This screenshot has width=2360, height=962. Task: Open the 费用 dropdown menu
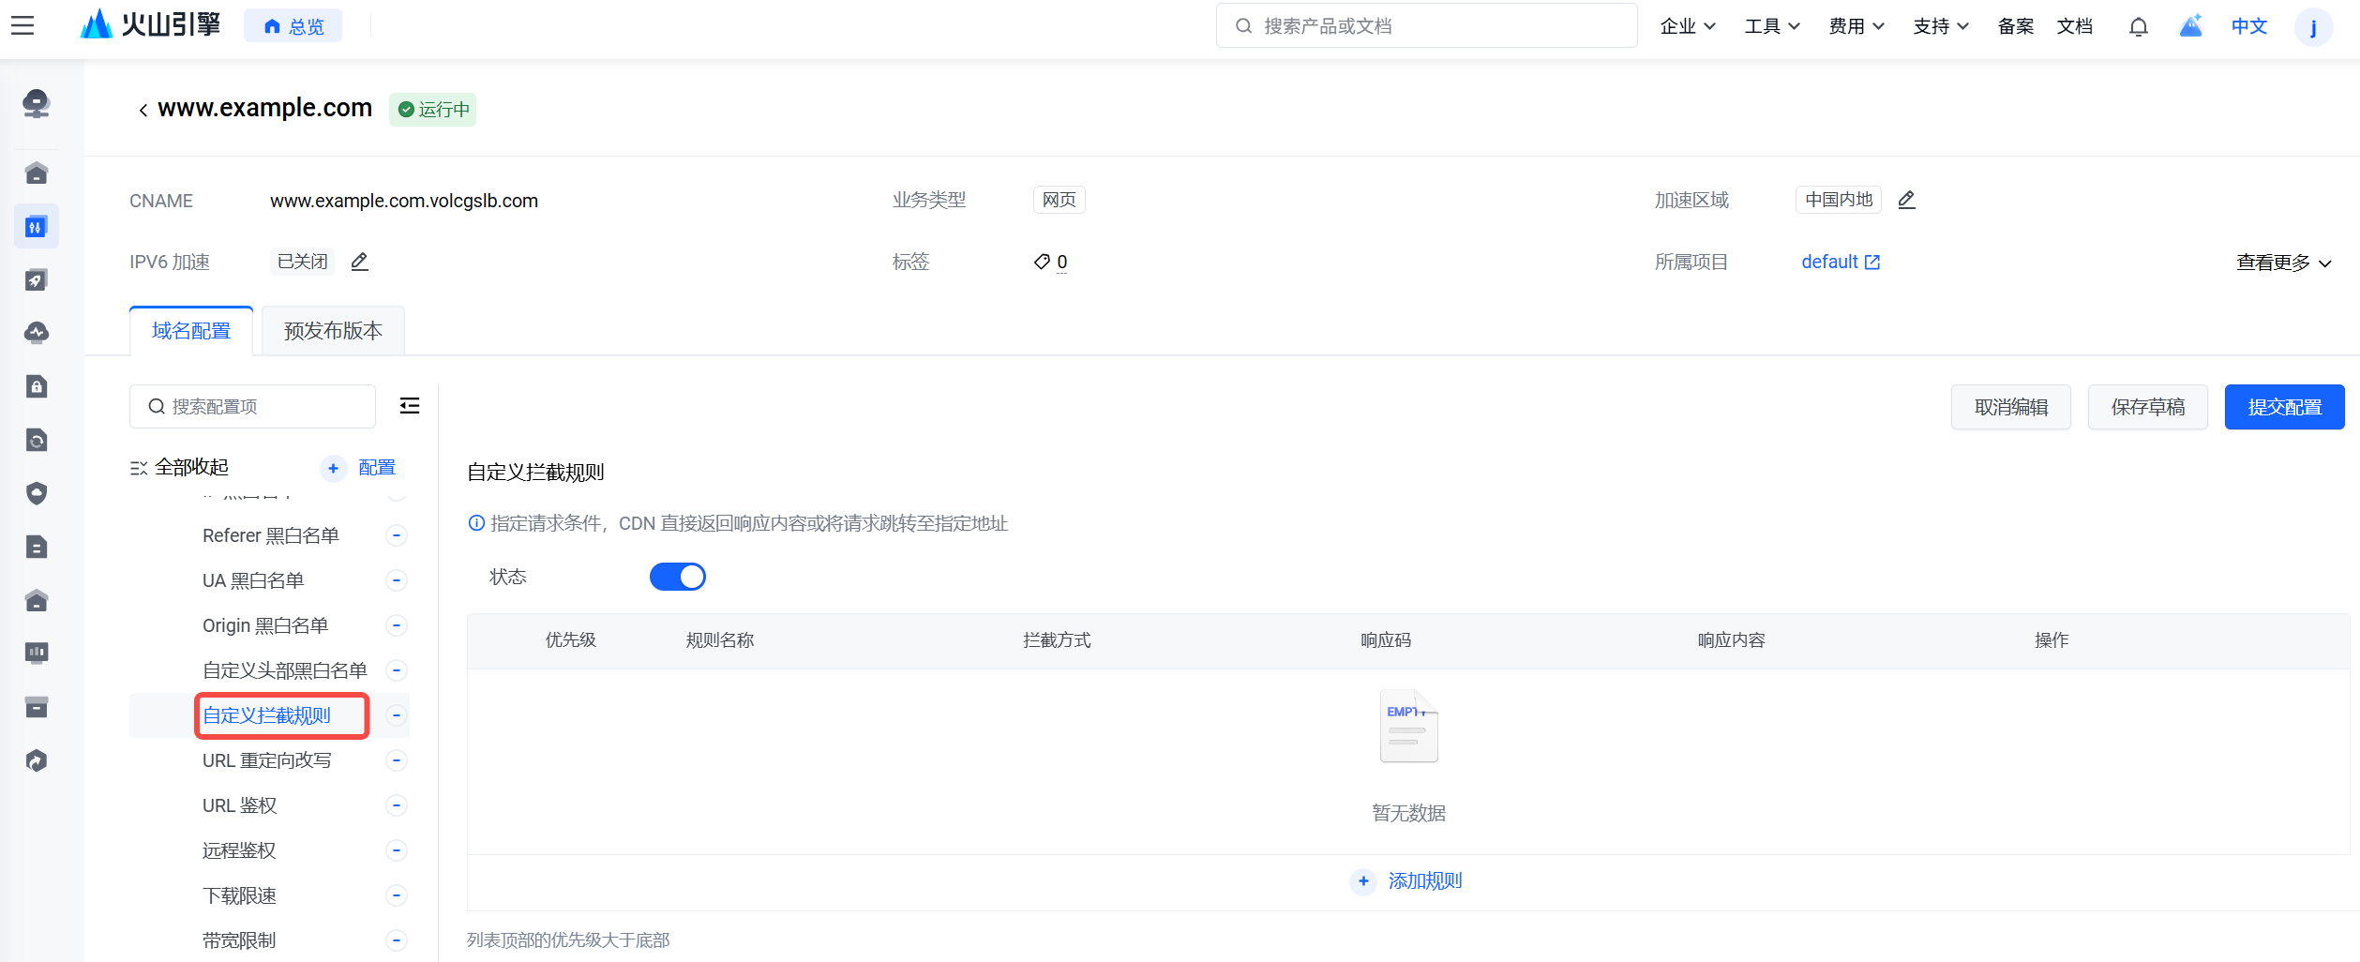point(1856,26)
